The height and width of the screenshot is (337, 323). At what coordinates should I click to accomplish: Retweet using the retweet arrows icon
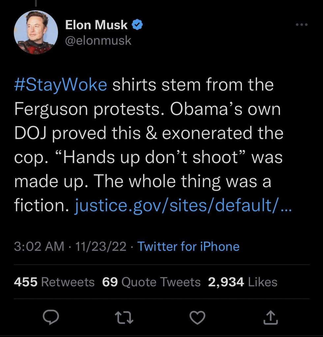[x=125, y=317]
